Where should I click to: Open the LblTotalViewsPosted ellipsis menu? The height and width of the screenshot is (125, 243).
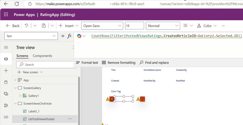click(x=70, y=119)
